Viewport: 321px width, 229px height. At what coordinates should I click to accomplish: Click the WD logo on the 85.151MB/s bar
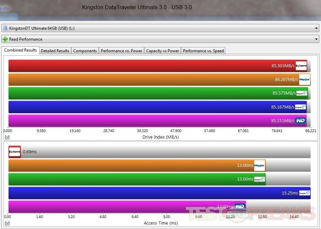[300, 121]
